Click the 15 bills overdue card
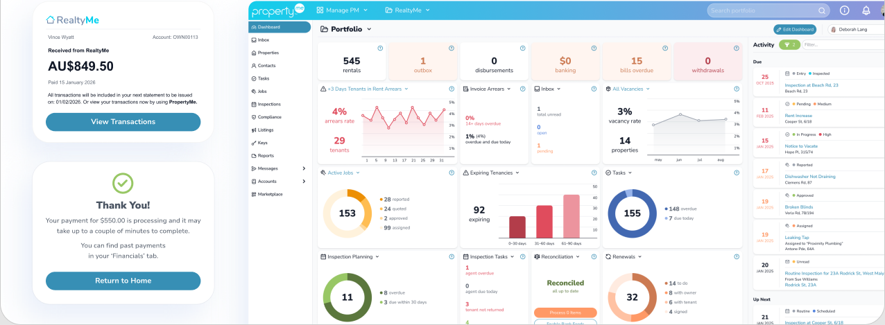The height and width of the screenshot is (325, 885). (636, 62)
